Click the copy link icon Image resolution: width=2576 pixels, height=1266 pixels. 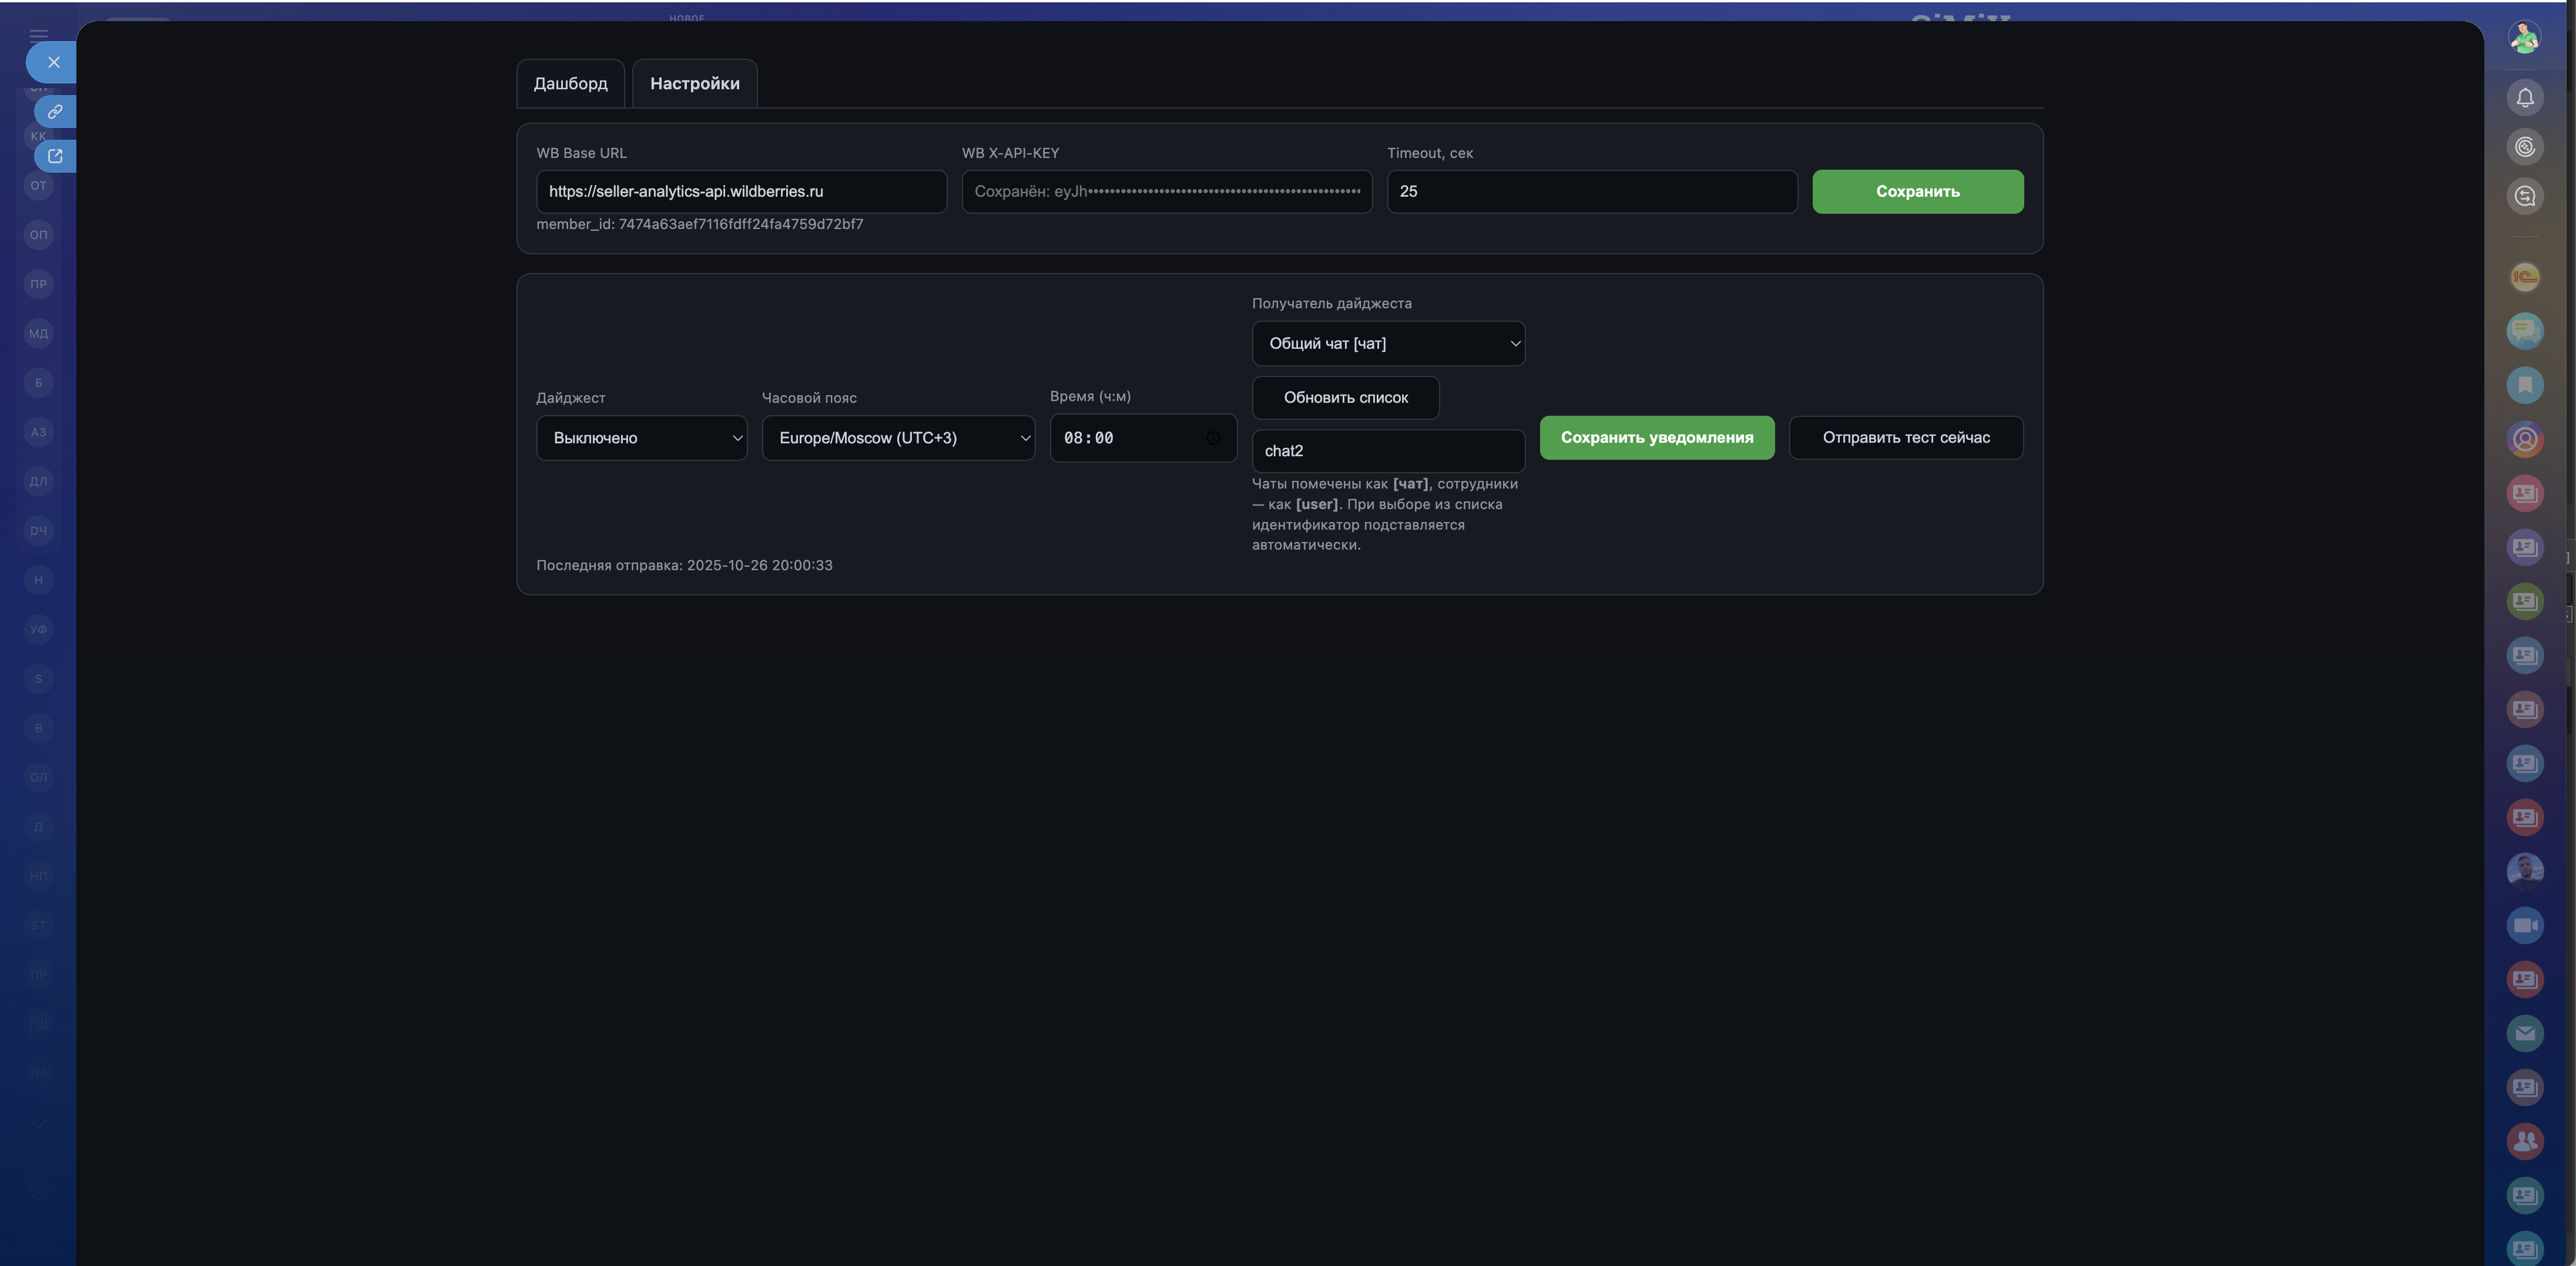click(x=55, y=112)
